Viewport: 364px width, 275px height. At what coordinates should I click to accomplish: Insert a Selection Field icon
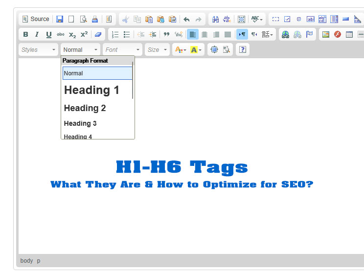click(334, 19)
